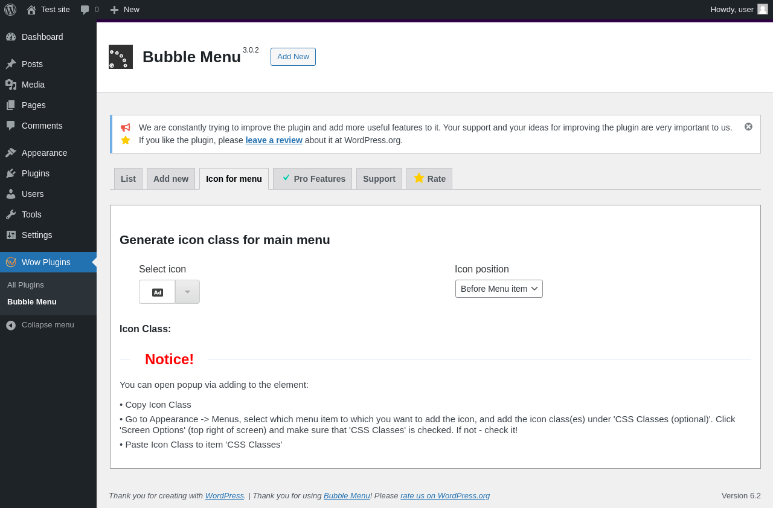The image size is (773, 508).
Task: Click the red Notice! heading
Action: (170, 359)
